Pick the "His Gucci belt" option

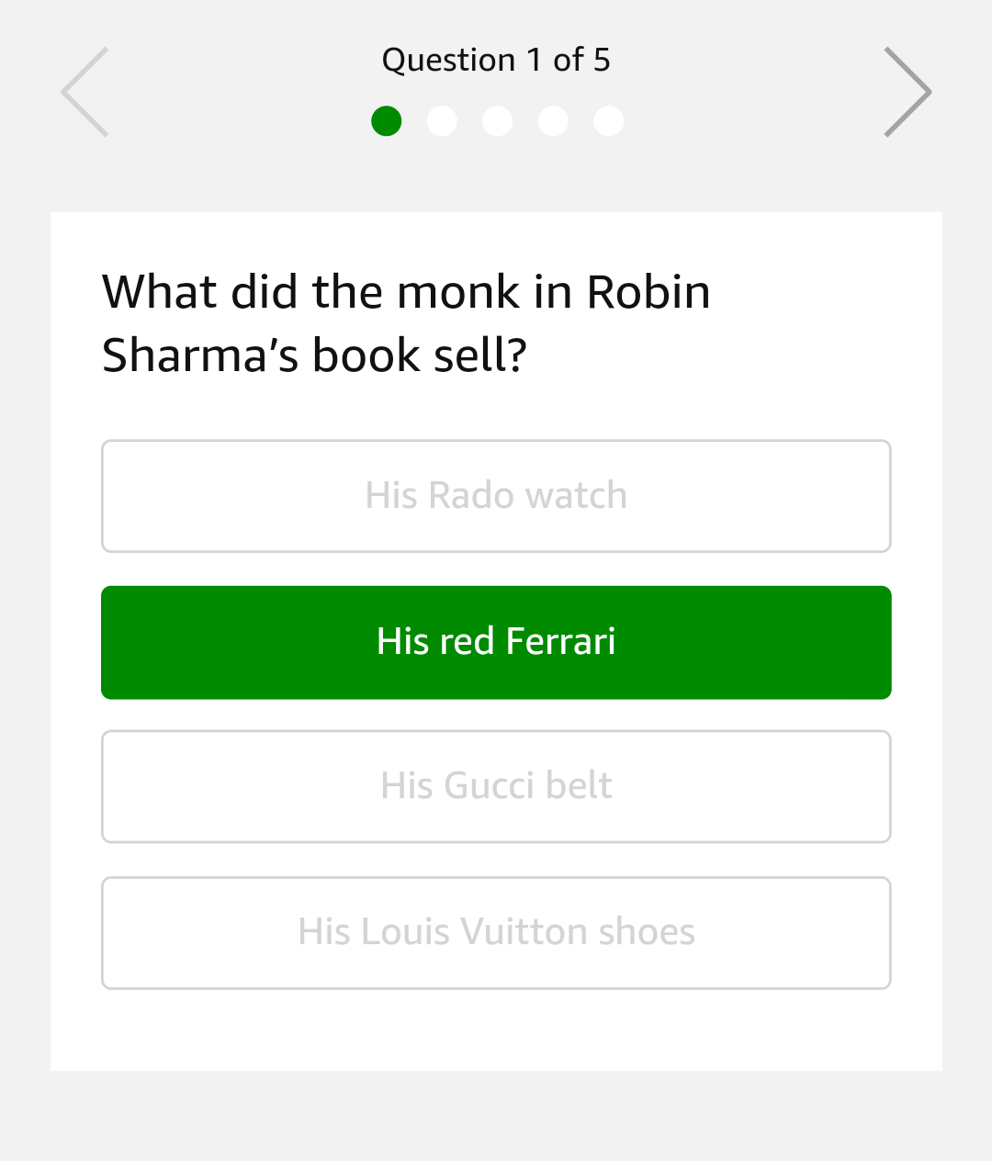[496, 786]
